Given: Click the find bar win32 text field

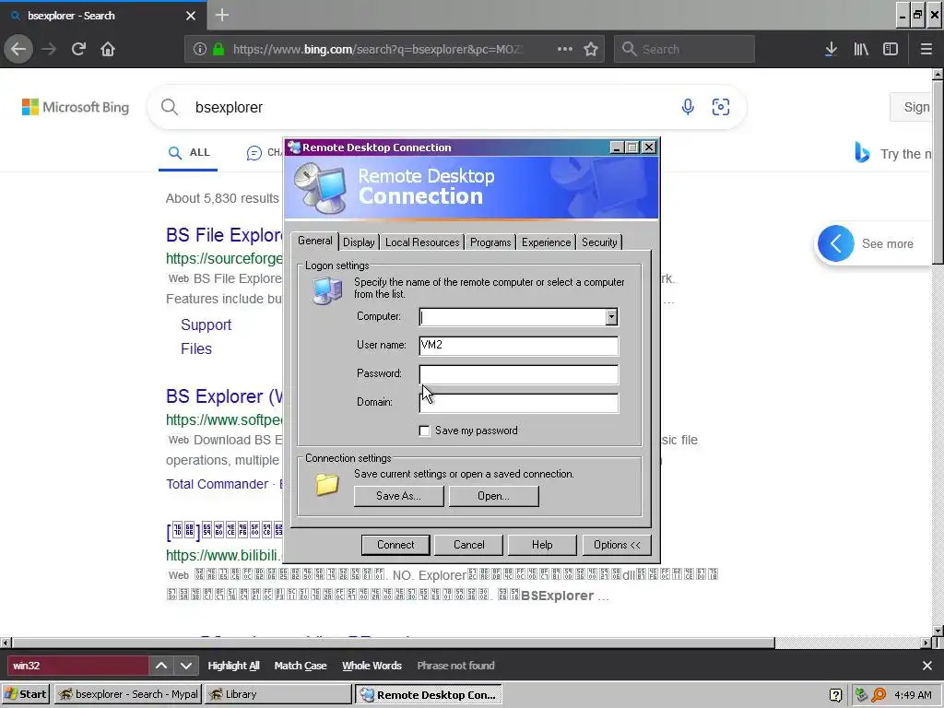Looking at the screenshot, I should [77, 666].
